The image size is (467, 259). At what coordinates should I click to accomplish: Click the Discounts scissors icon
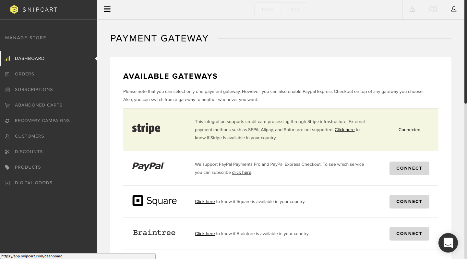tap(7, 152)
